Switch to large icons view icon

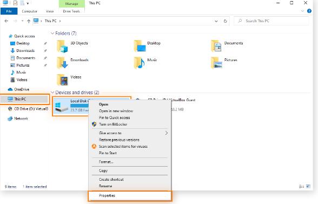click(x=308, y=186)
